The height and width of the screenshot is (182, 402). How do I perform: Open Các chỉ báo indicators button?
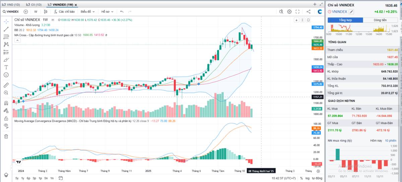(x=64, y=12)
